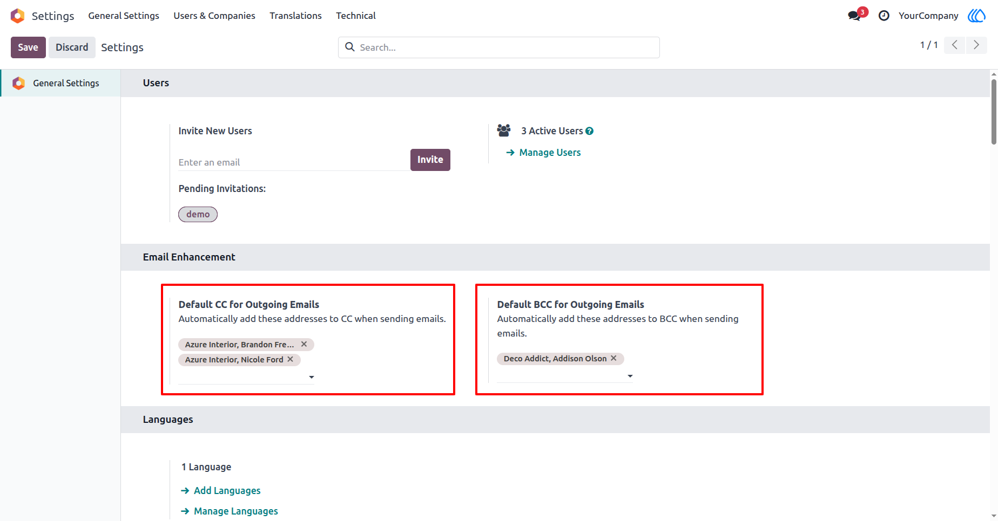
Task: Click the 'Pending Invitations:' label
Action: (x=222, y=189)
